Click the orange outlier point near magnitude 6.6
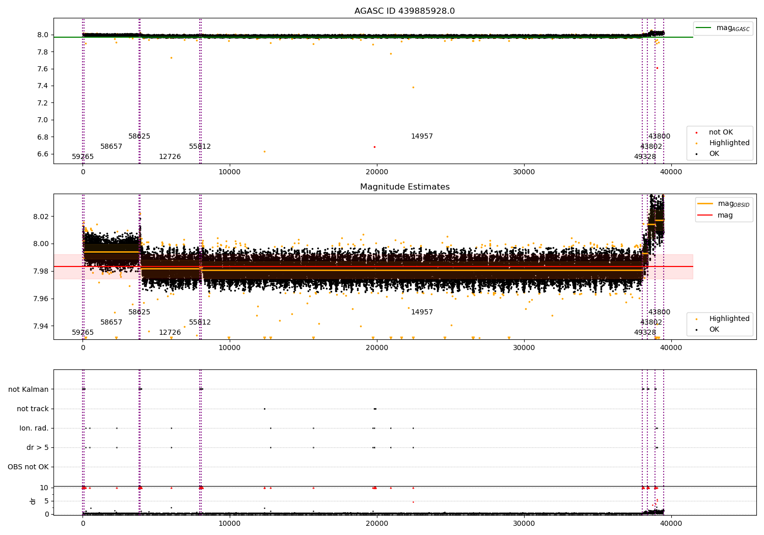Image resolution: width=764 pixels, height=535 pixels. click(x=264, y=151)
